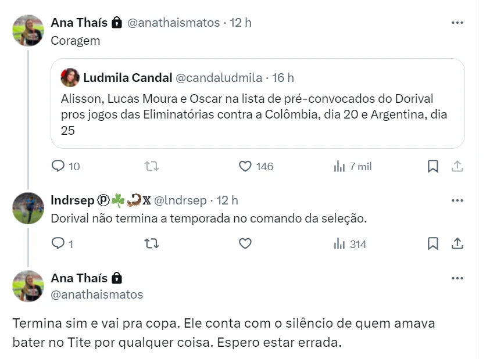Open more options on the main tweet
The image size is (497, 359).
[x=457, y=278]
